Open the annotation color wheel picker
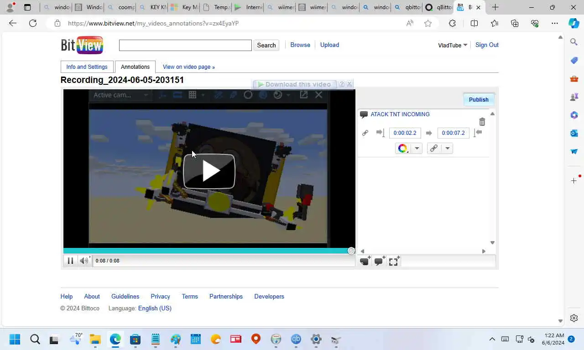The height and width of the screenshot is (350, 584). 402,148
